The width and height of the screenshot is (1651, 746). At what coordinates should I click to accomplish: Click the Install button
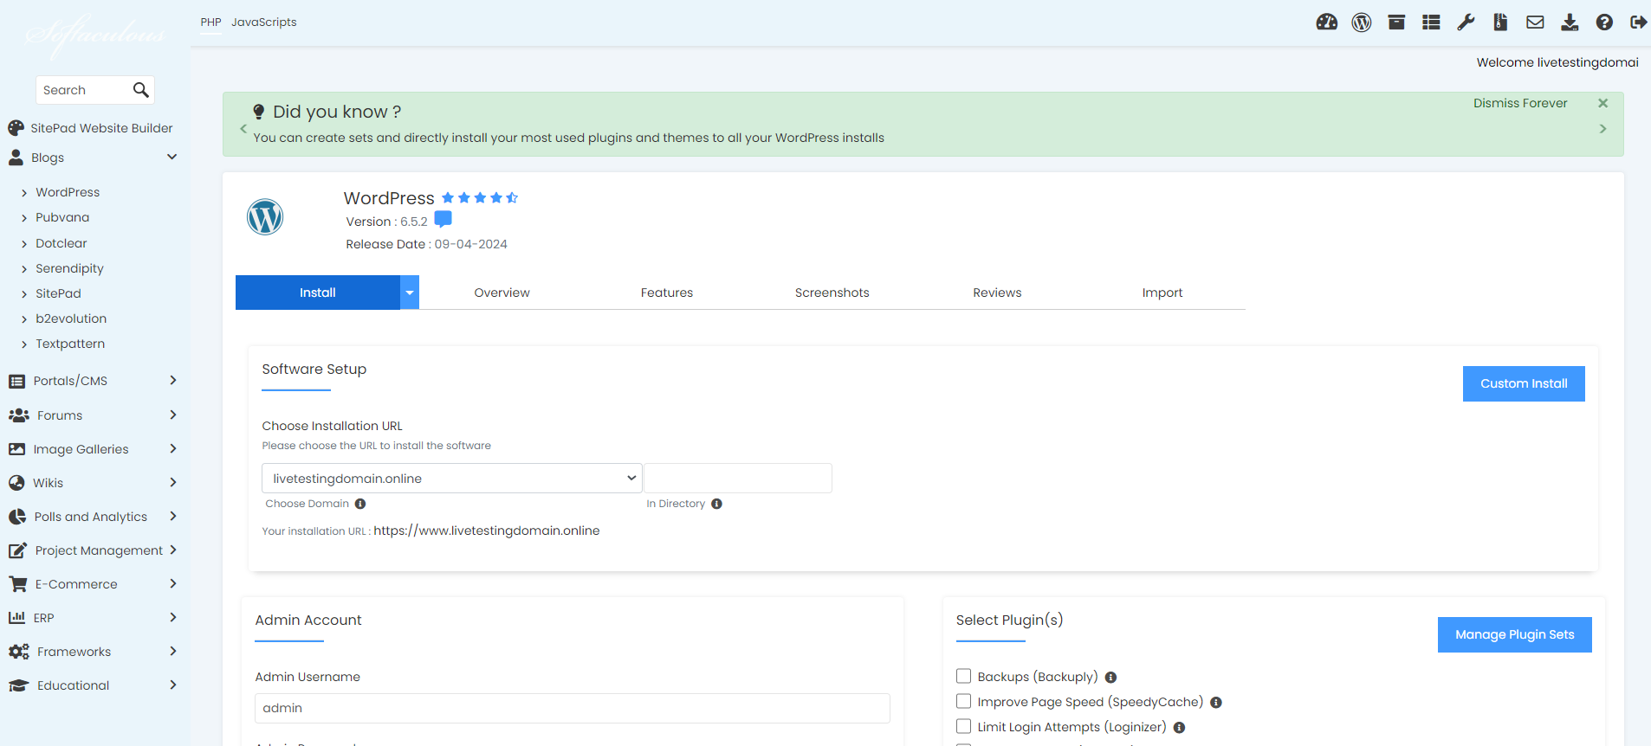(x=318, y=293)
